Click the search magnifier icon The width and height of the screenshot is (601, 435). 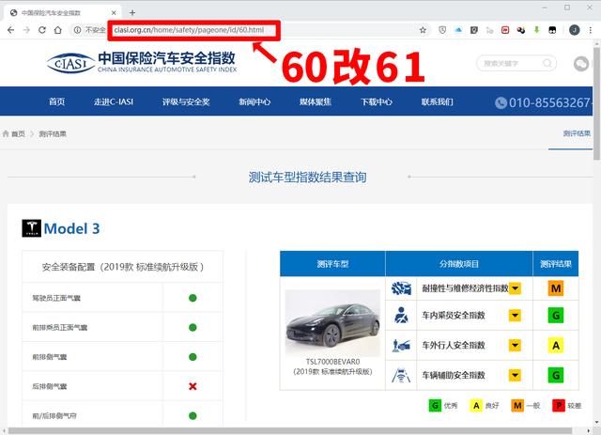(547, 63)
